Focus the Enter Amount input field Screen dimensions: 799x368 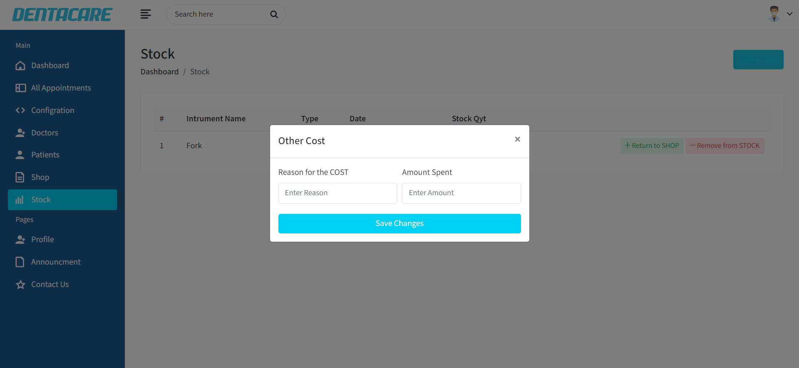coord(461,193)
